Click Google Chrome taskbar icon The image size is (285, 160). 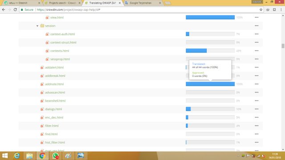coord(43,156)
